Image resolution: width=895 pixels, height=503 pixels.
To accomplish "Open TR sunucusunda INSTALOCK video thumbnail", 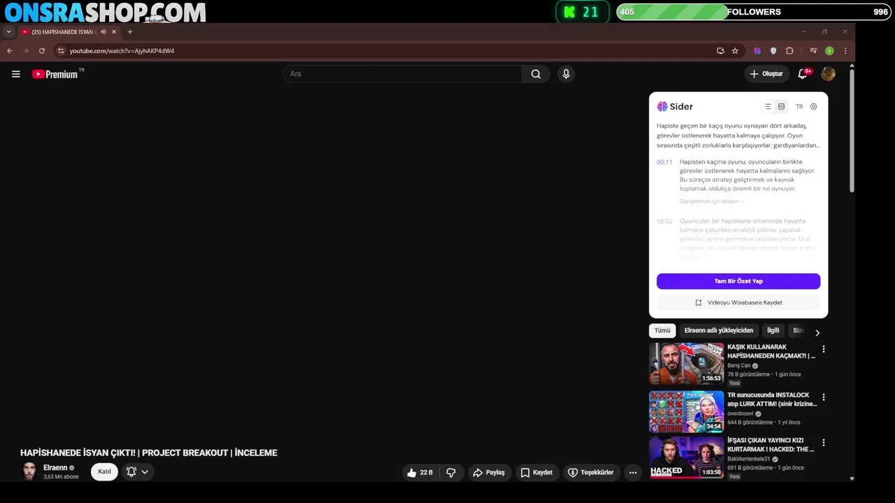I will (x=687, y=412).
